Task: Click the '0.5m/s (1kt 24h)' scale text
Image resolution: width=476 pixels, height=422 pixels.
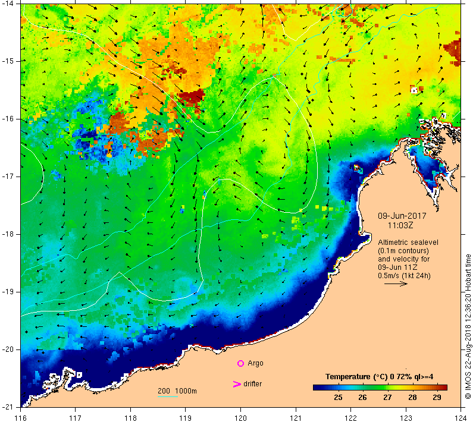Action: coord(404,276)
